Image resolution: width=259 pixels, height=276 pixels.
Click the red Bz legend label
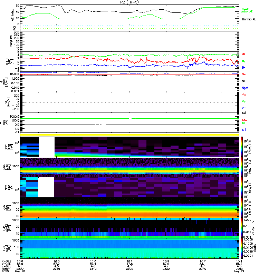(x=243, y=54)
